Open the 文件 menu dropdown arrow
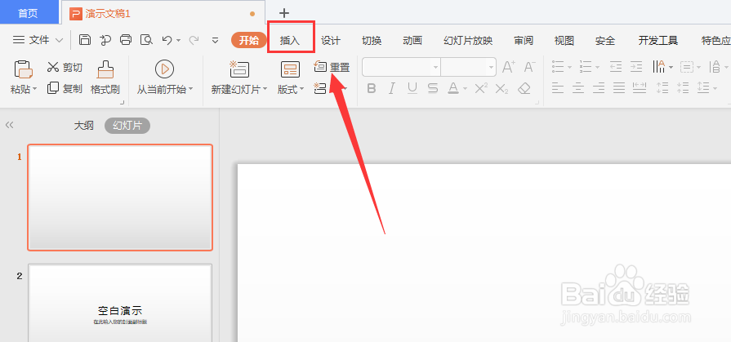The image size is (731, 342). (x=59, y=41)
